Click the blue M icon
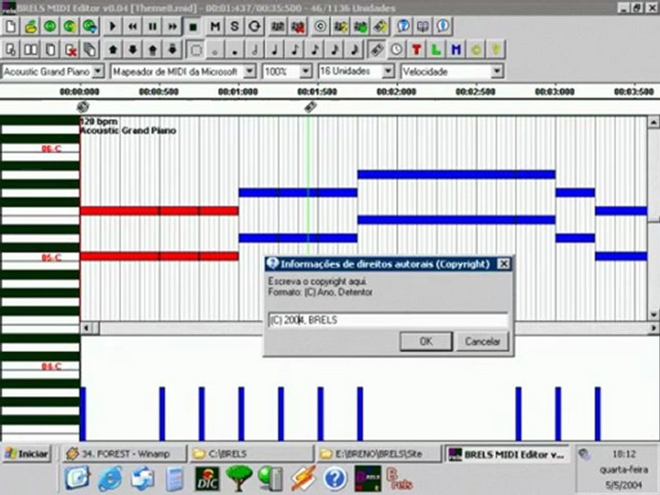 tap(456, 49)
